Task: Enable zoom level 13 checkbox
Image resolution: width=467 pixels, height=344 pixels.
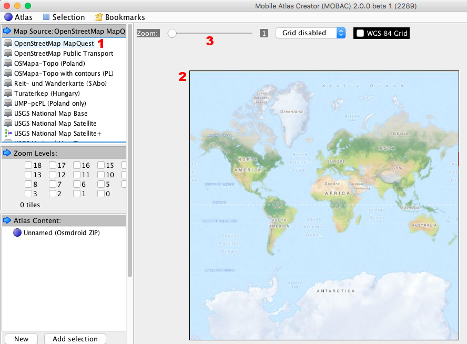Action: click(x=28, y=175)
